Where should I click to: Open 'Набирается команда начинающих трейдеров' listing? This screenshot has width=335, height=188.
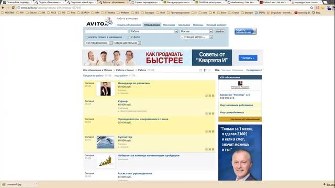149,156
